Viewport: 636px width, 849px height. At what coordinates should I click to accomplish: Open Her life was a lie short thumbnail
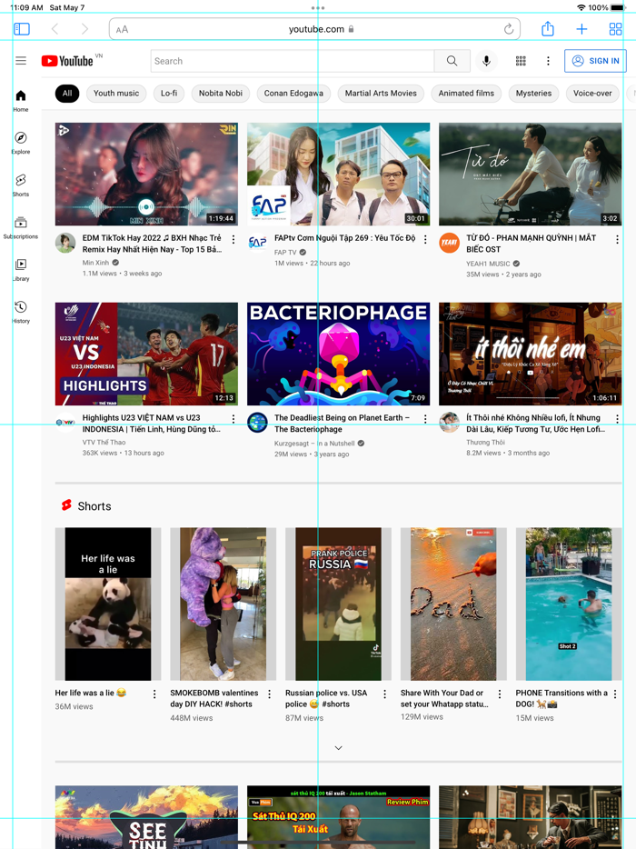(x=108, y=604)
